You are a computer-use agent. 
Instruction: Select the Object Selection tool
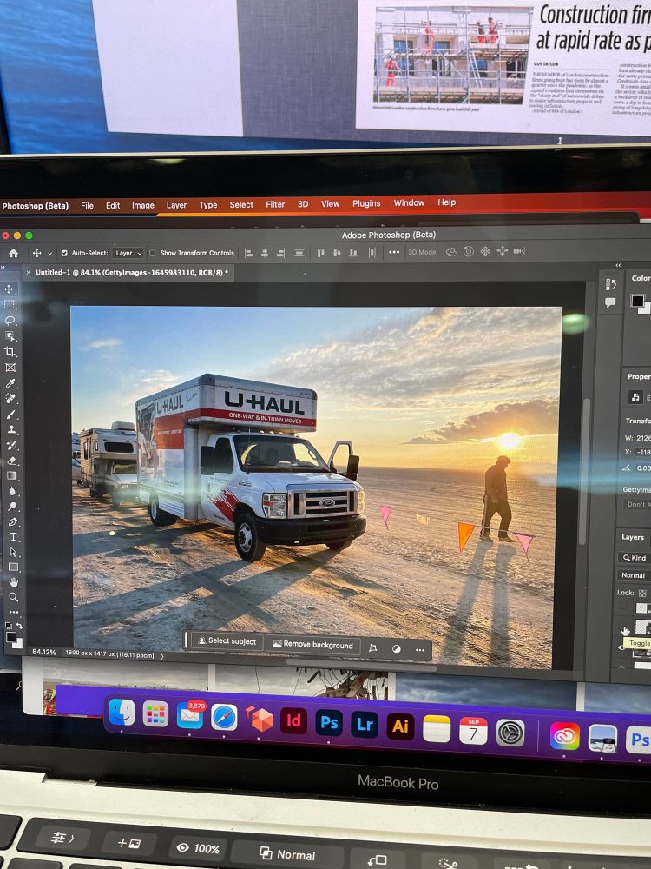tap(10, 335)
